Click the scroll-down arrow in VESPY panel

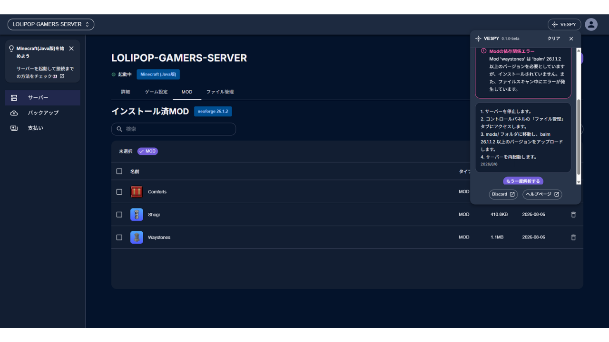pos(579,182)
